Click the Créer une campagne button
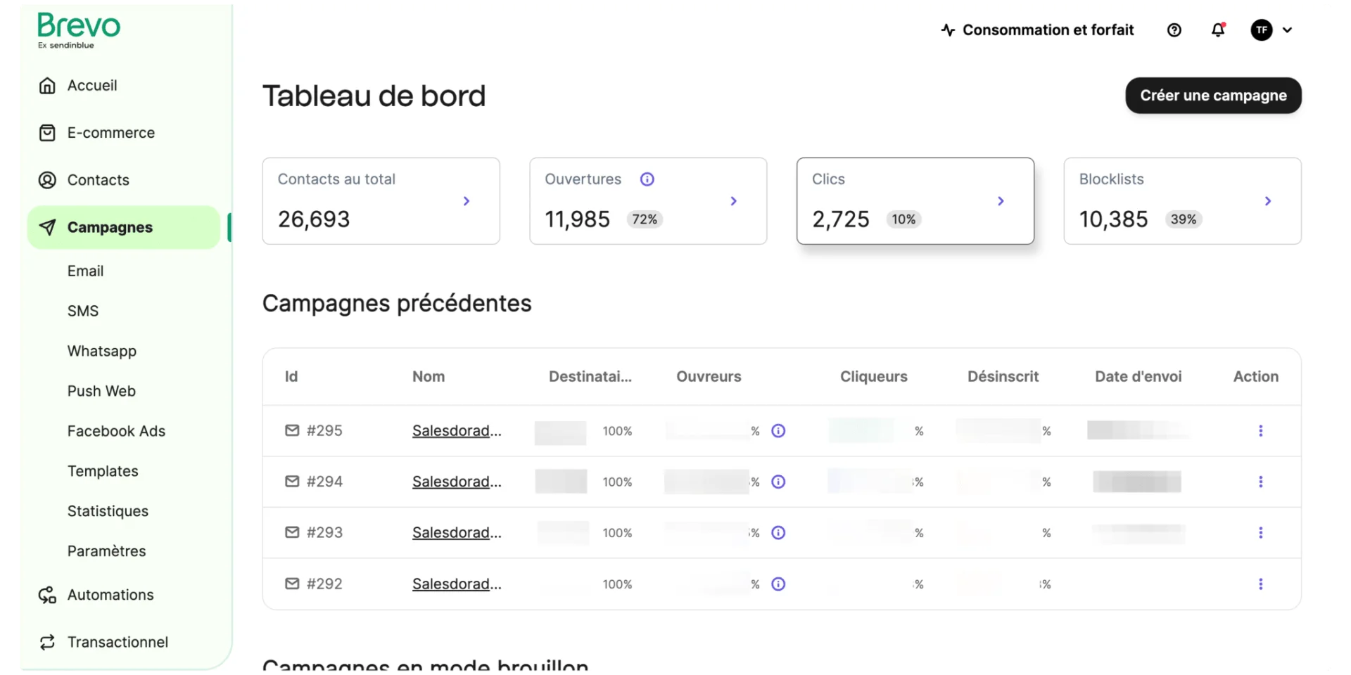 pyautogui.click(x=1213, y=96)
